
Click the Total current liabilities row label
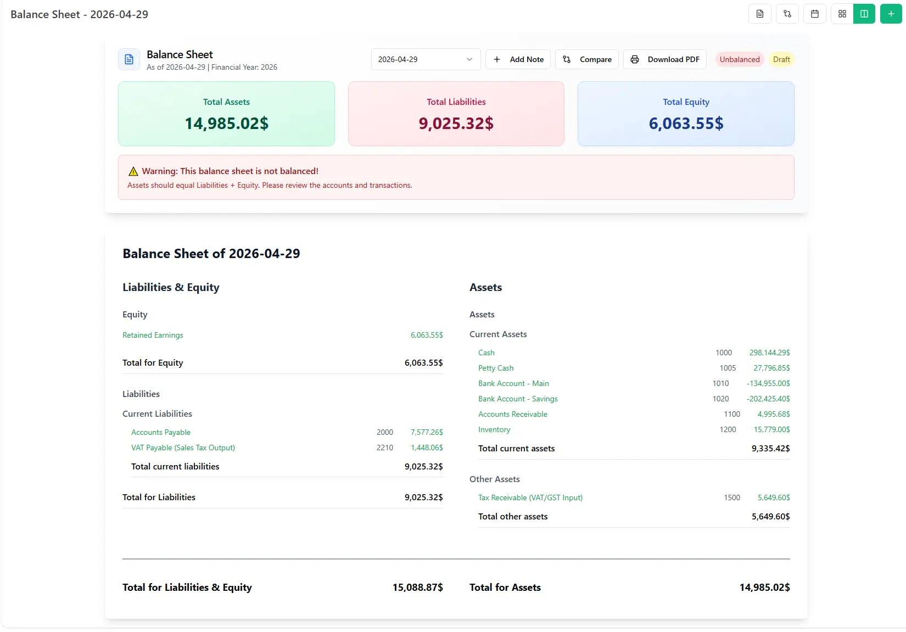point(175,467)
